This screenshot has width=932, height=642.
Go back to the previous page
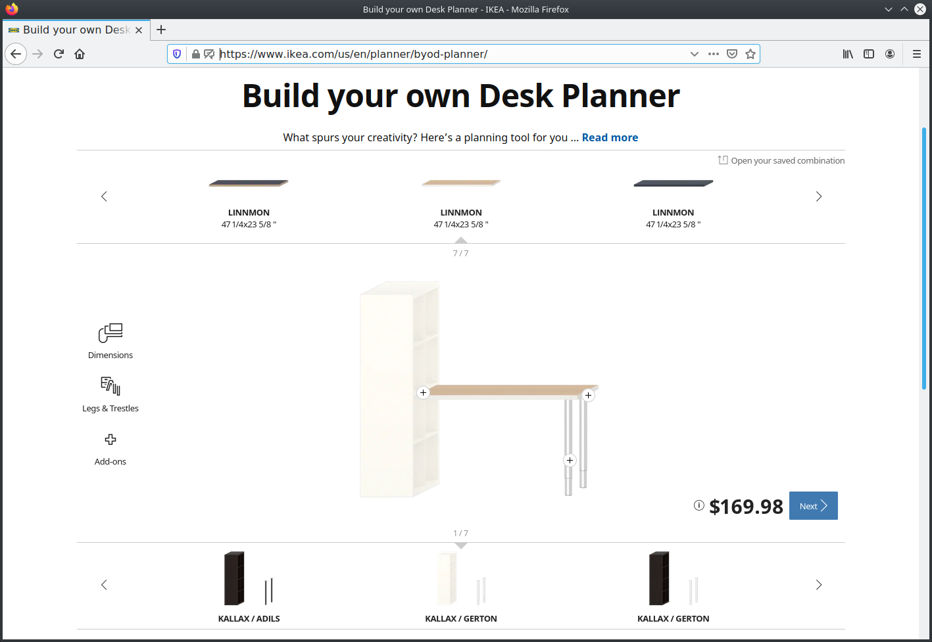pyautogui.click(x=16, y=54)
